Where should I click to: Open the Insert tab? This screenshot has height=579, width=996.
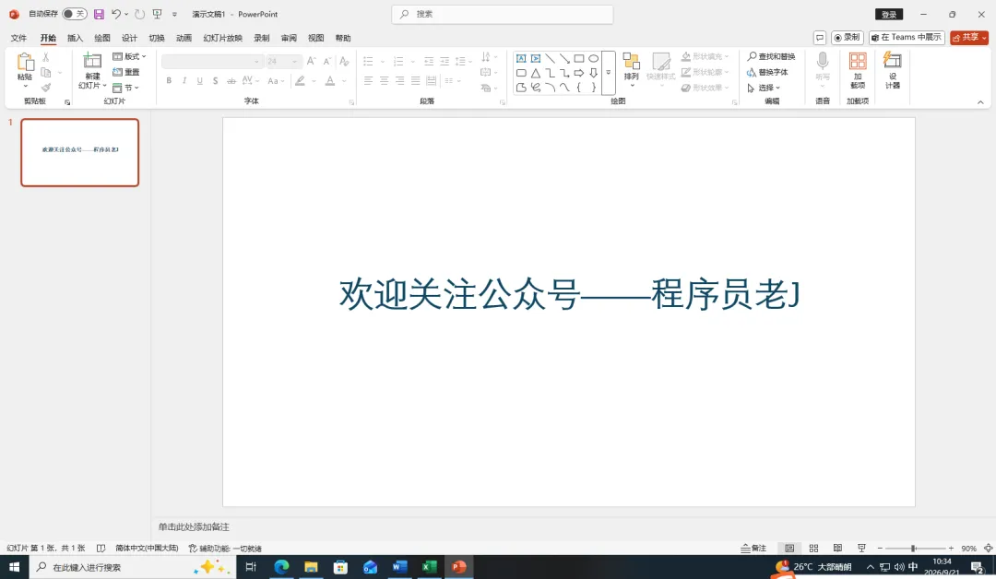(75, 38)
